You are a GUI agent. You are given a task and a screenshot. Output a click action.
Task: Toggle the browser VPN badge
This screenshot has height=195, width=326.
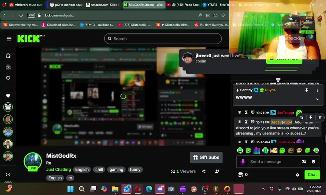(31, 15)
